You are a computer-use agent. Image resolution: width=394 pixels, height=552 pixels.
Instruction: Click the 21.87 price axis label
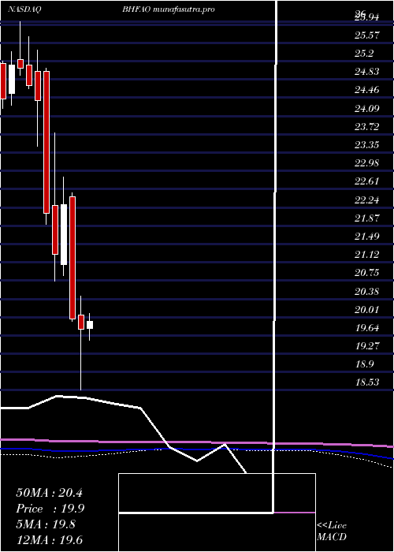point(367,218)
